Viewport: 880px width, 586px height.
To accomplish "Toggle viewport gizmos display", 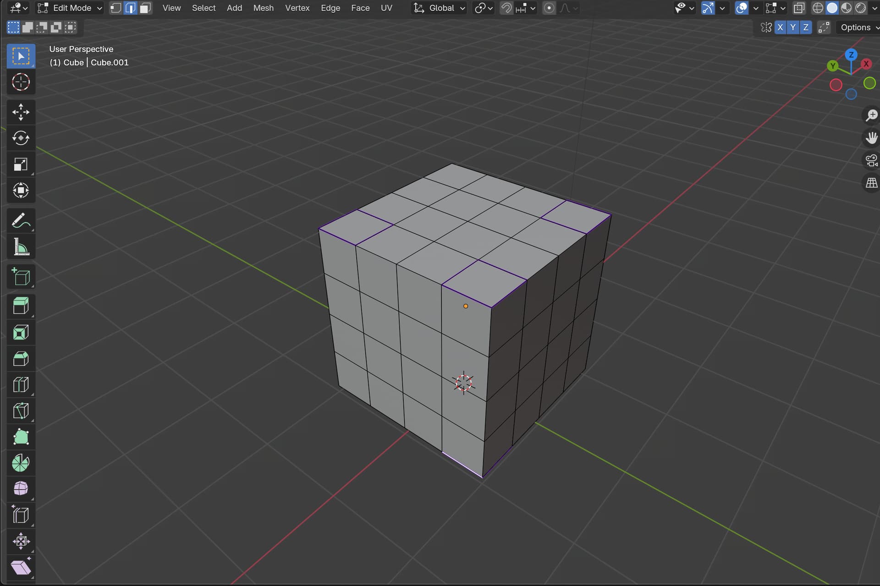I will pos(708,8).
